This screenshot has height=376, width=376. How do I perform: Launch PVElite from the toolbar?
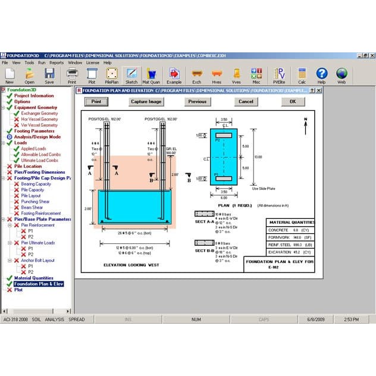(279, 74)
